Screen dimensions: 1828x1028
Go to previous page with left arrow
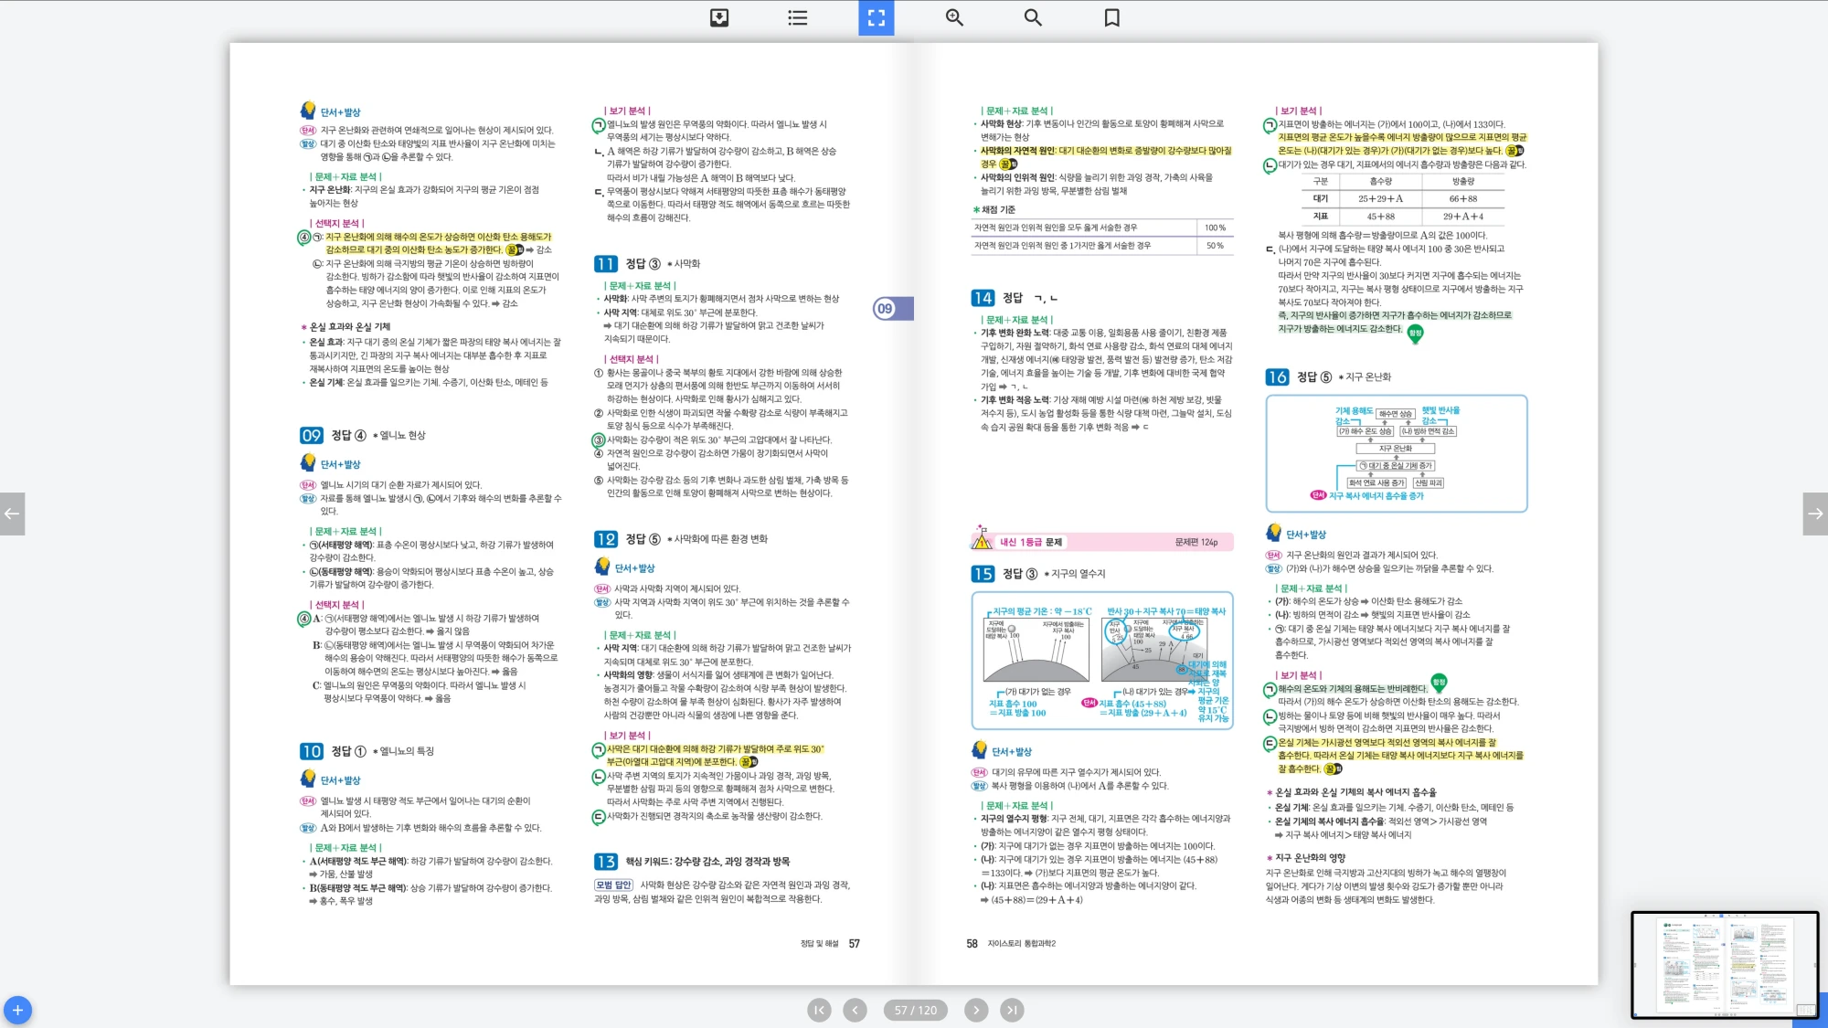12,514
